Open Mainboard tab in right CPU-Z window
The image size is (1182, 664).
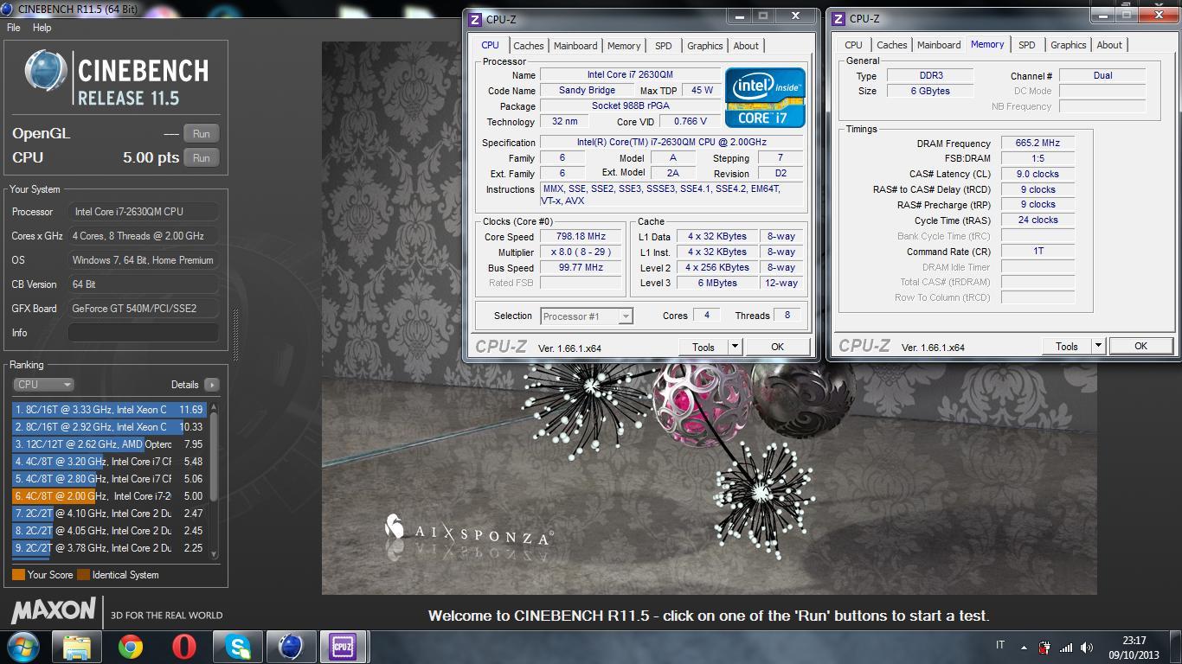(939, 45)
